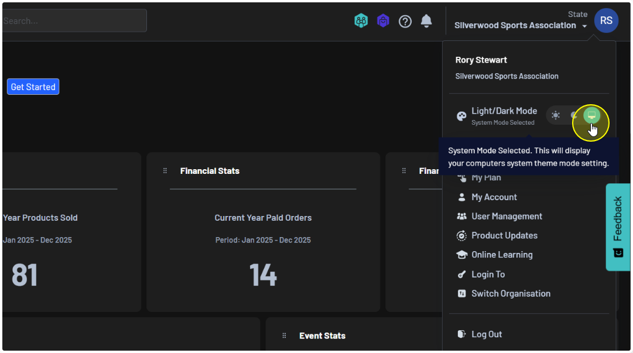This screenshot has width=633, height=353.
Task: Switch to light mode sun toggle
Action: (x=556, y=115)
